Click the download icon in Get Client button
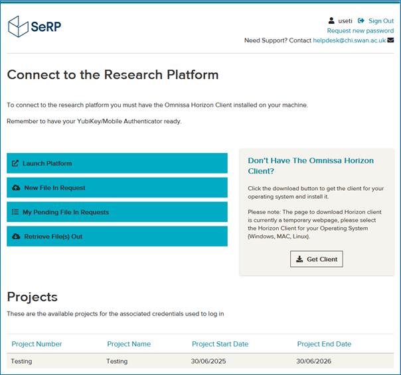This screenshot has width=401, height=375. 299,259
